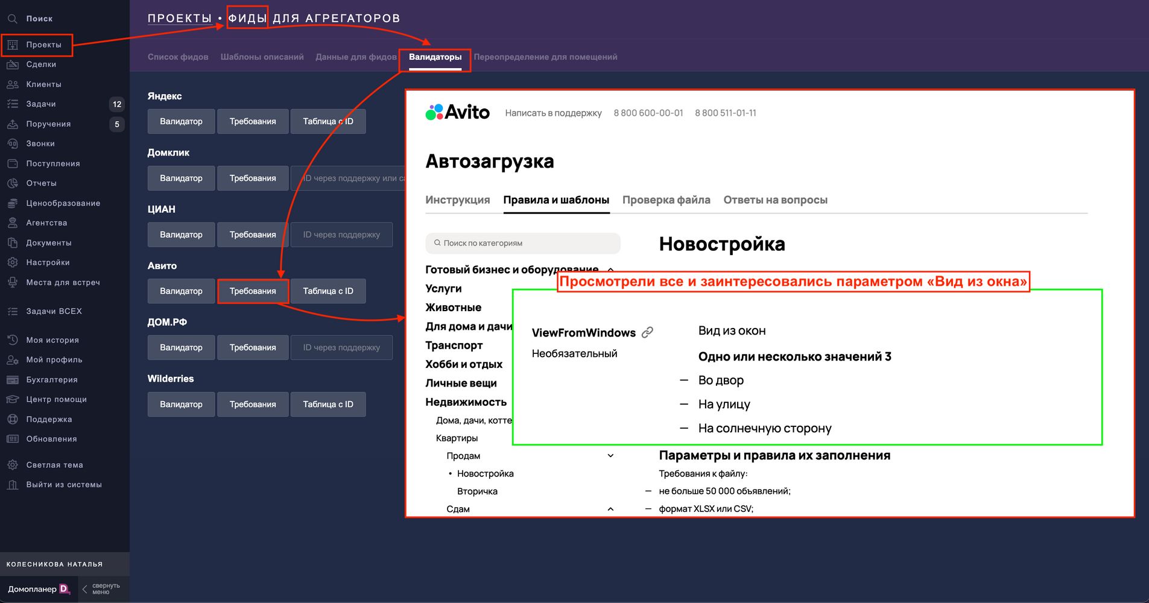
Task: Open Проекты via its sidebar icon
Action: 13,45
